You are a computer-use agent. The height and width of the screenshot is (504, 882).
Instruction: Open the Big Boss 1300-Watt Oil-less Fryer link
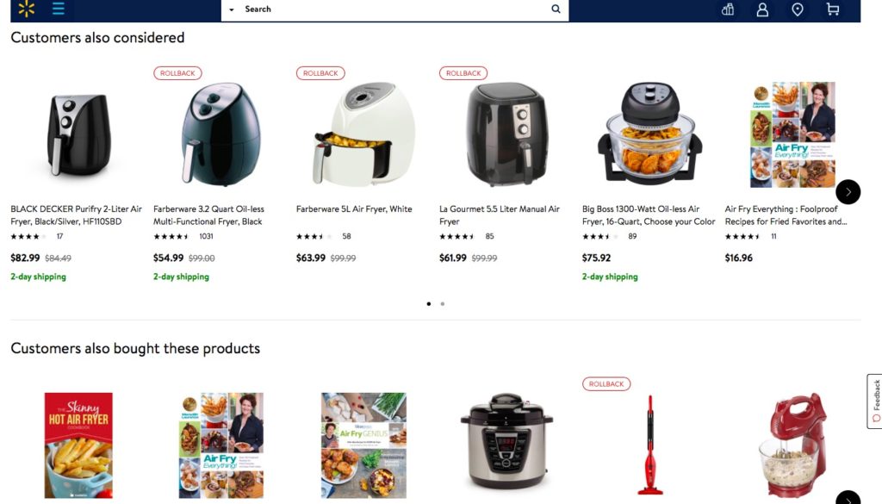coord(649,215)
